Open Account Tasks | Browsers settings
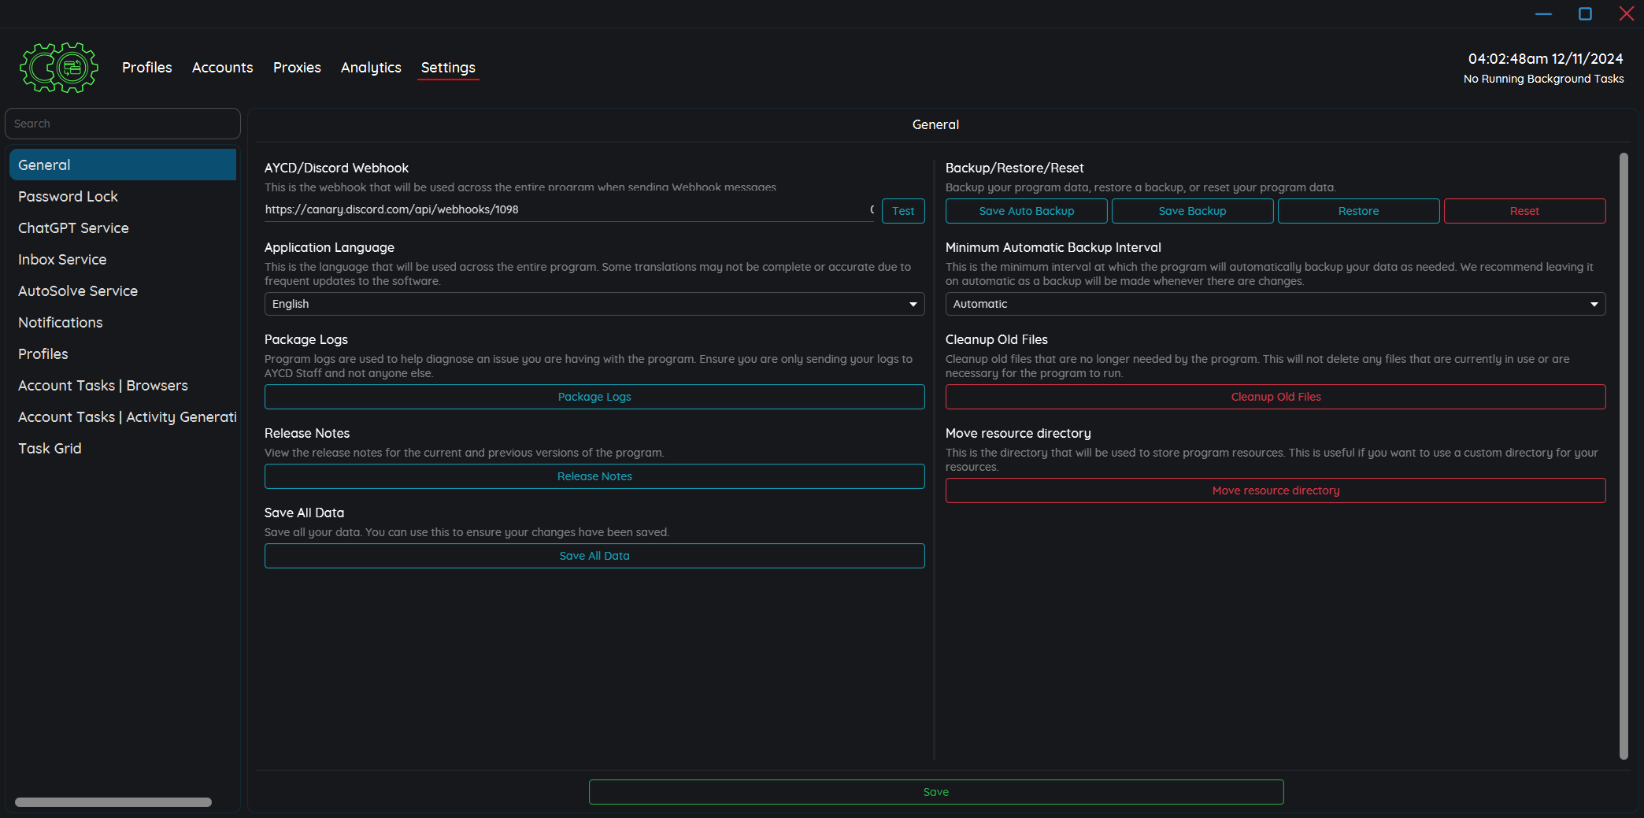The image size is (1644, 818). (103, 386)
